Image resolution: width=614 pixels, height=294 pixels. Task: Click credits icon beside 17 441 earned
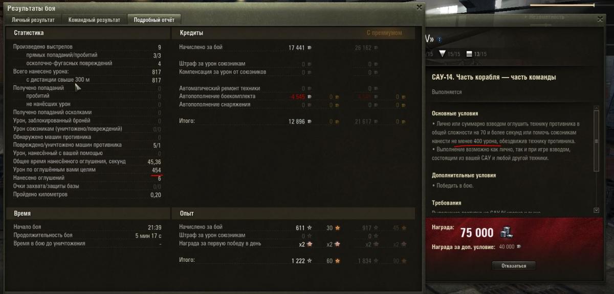[309, 47]
